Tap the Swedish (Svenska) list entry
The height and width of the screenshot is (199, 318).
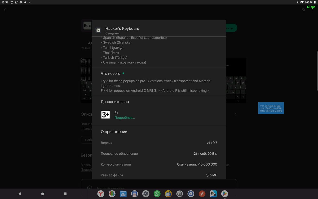pos(116,42)
